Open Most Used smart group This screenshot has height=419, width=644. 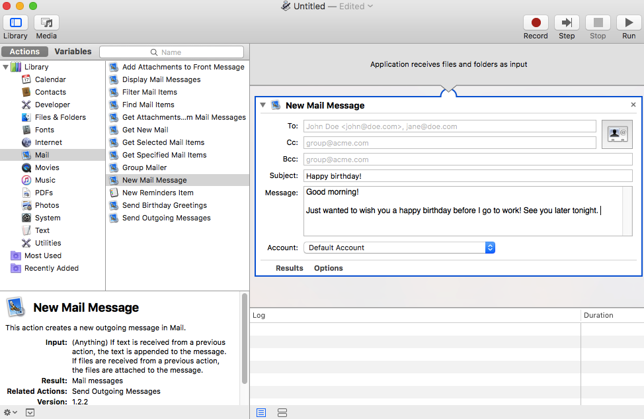[43, 256]
